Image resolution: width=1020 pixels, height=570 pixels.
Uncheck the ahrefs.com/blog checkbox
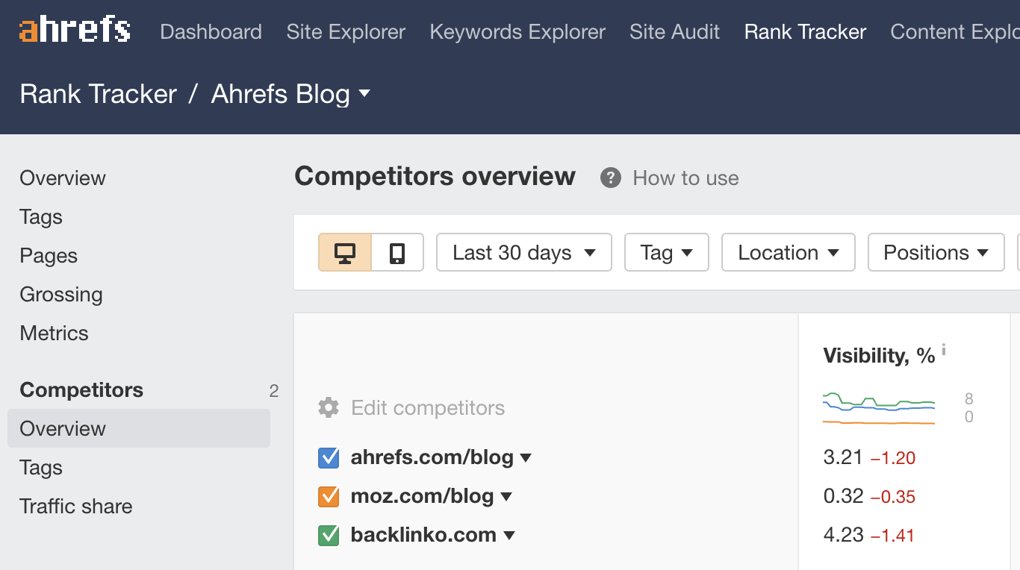click(x=329, y=457)
